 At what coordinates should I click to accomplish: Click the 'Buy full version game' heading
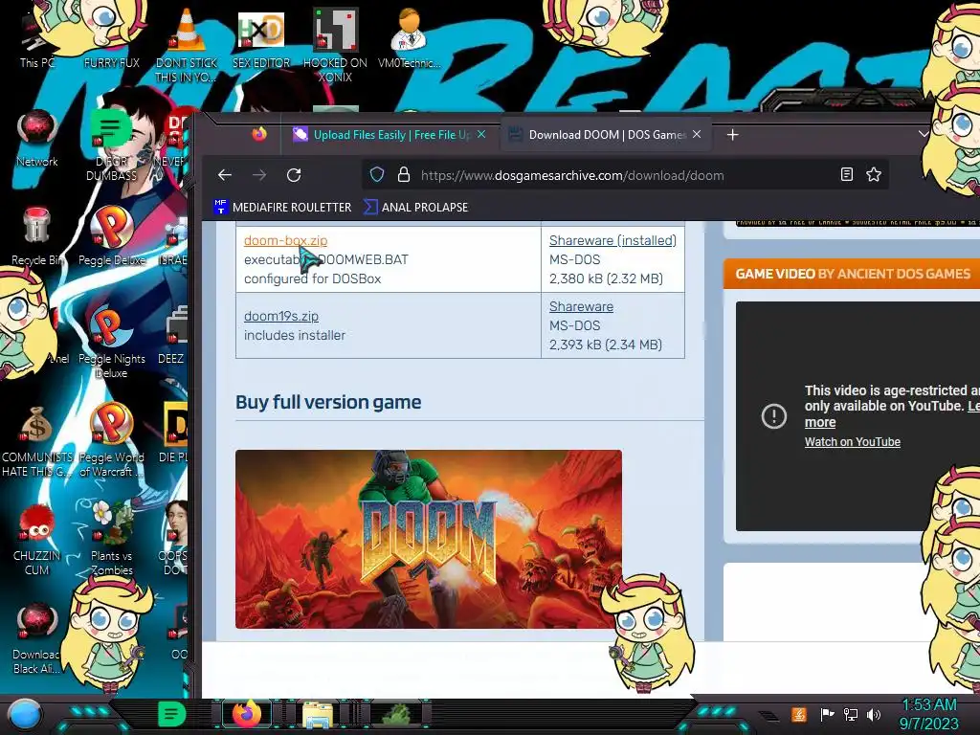[328, 402]
